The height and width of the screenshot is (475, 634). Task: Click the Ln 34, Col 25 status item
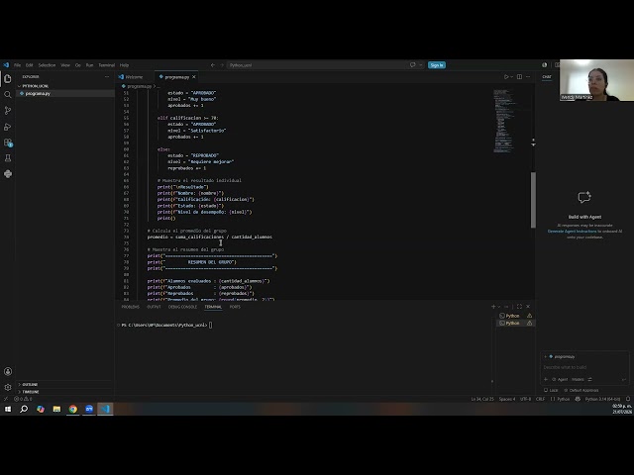(482, 399)
